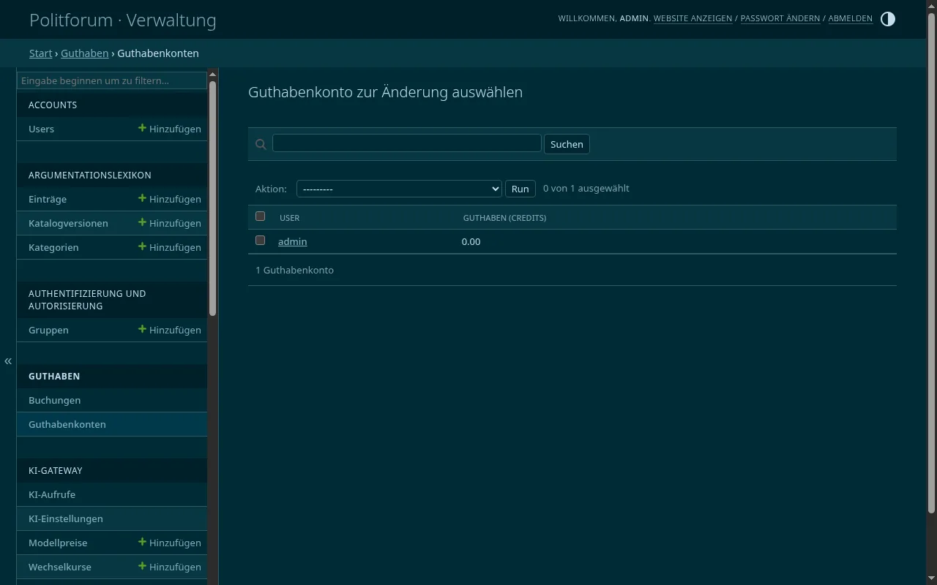
Task: Add a new User via Hinzufügen
Action: point(170,129)
